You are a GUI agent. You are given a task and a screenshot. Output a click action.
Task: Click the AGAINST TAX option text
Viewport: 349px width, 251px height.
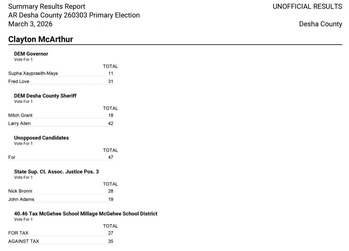pyautogui.click(x=24, y=241)
